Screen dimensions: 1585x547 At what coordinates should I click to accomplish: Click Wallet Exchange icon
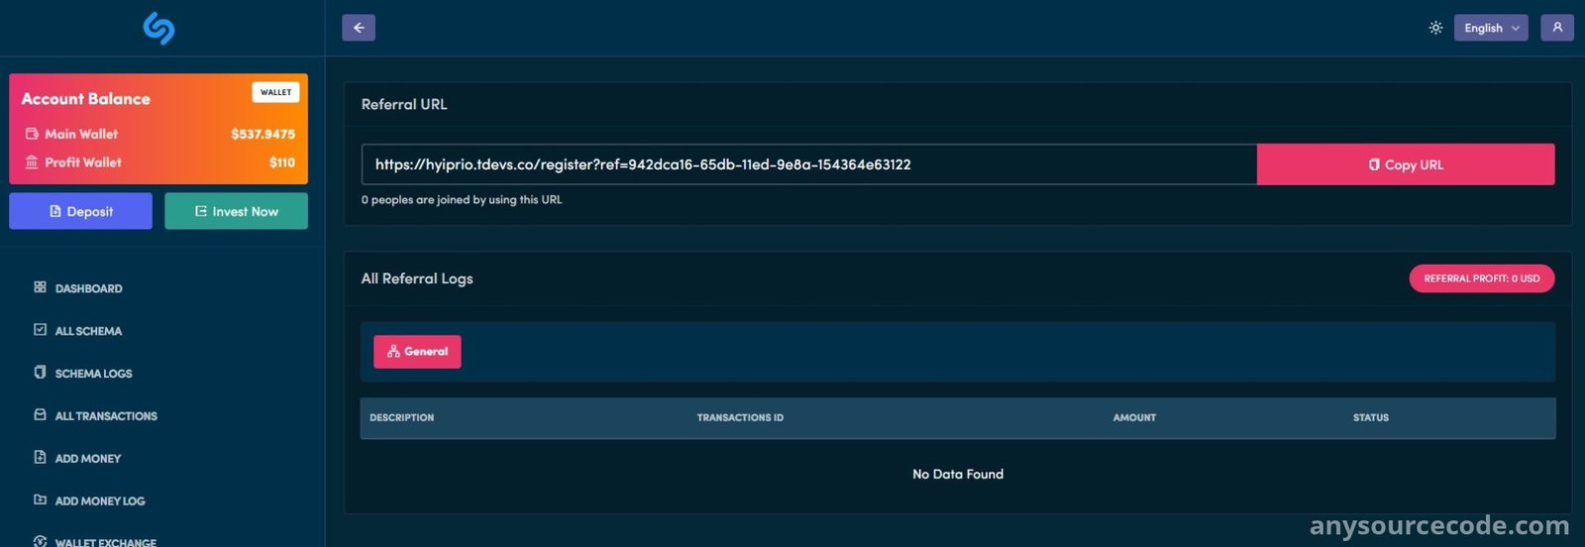click(40, 542)
